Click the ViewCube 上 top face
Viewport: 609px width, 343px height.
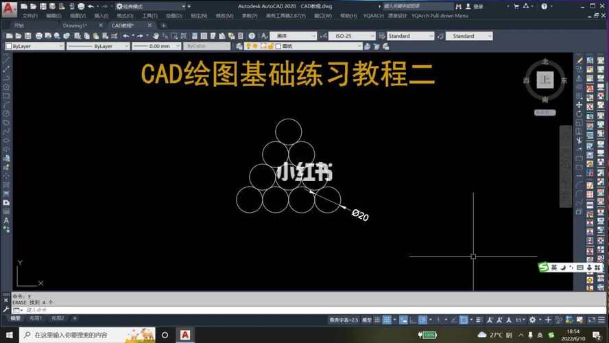click(x=545, y=80)
